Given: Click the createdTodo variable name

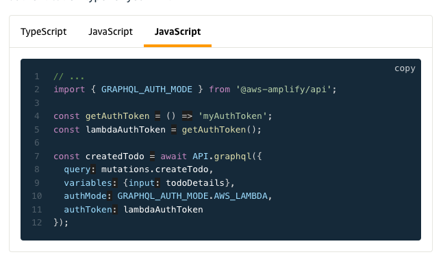Looking at the screenshot, I should point(115,156).
